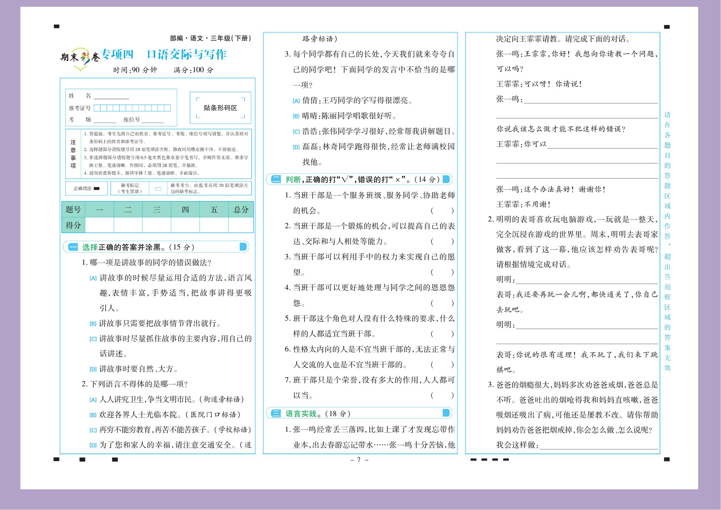Click the 得分 cell under column 三
721x510 pixels.
tap(156, 225)
